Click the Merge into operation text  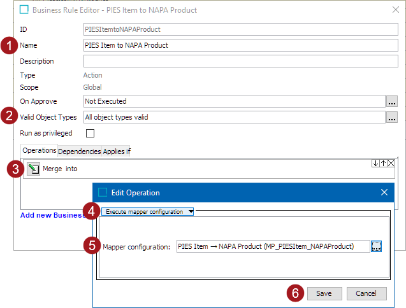(x=60, y=169)
